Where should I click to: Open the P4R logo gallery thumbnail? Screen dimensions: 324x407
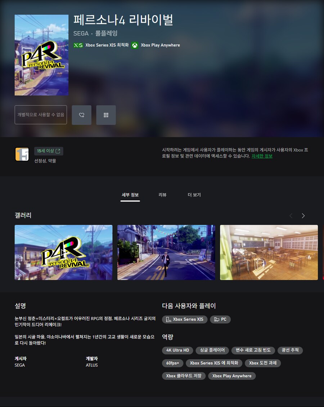click(x=63, y=252)
